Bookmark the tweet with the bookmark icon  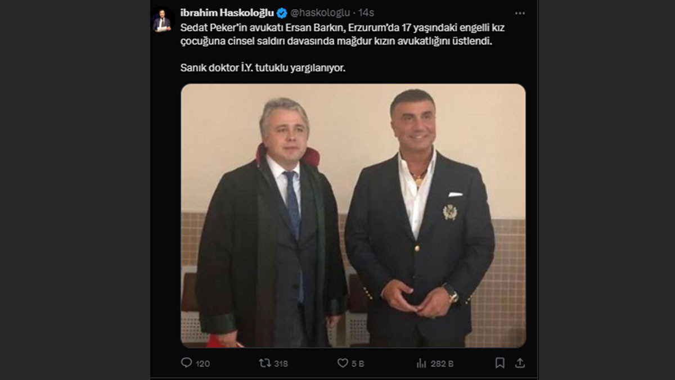point(499,363)
